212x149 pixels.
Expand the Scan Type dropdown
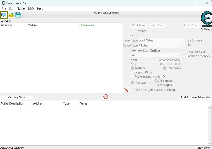point(160,40)
